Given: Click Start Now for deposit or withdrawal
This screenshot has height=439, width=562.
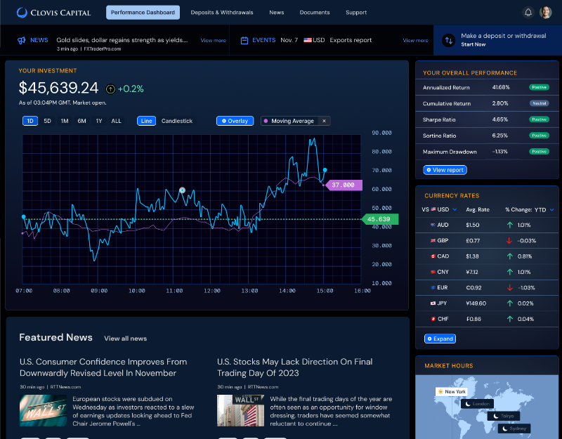Looking at the screenshot, I should (x=473, y=44).
